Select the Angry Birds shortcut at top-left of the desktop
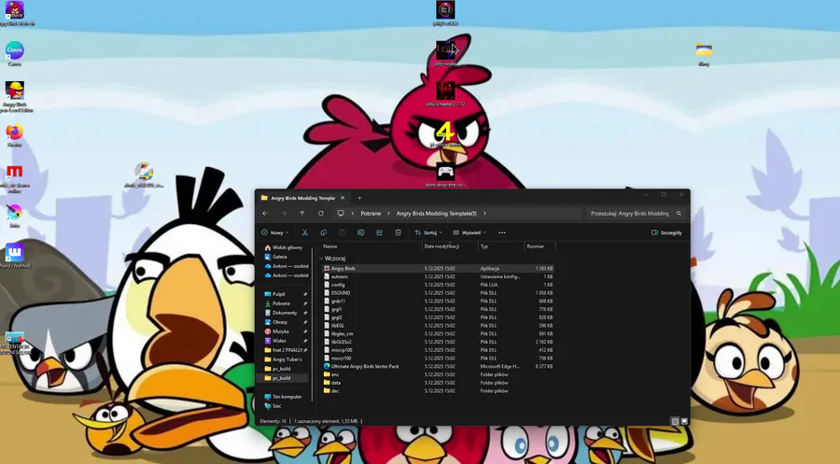This screenshot has height=464, width=840. (14, 13)
